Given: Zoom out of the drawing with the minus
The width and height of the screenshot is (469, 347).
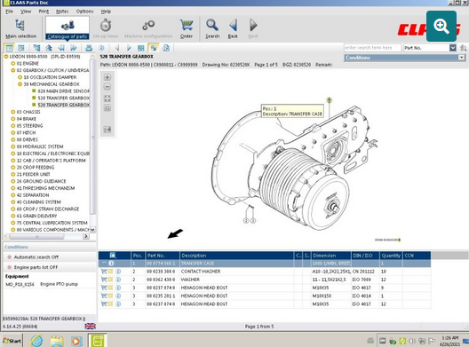Looking at the screenshot, I should [x=107, y=87].
